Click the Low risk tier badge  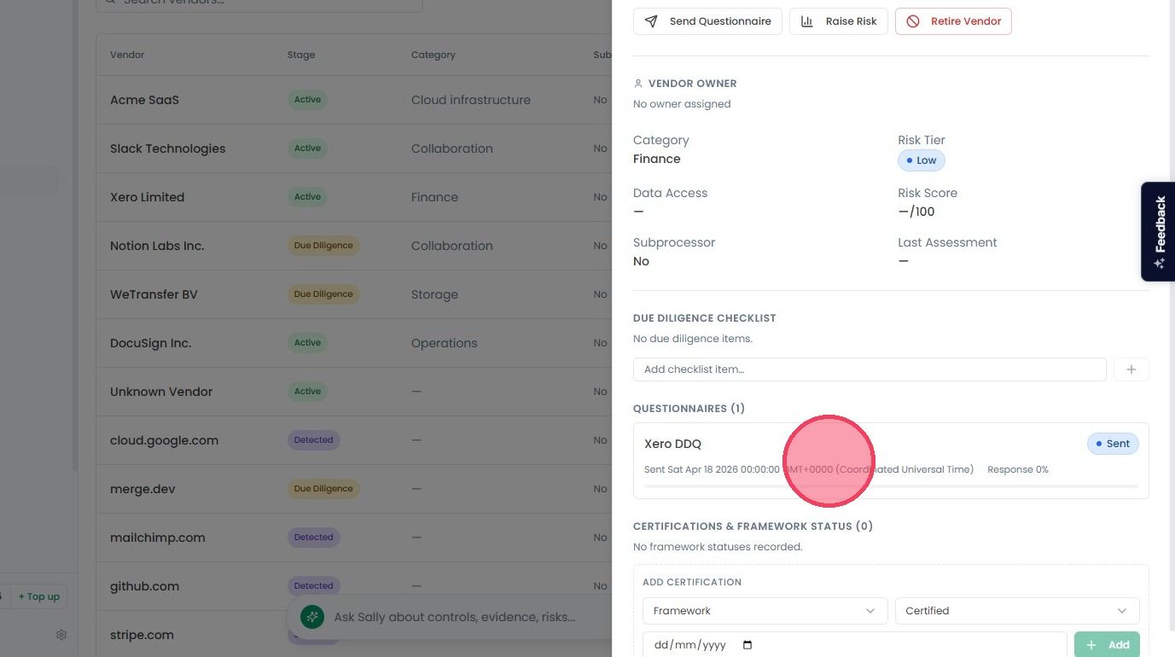tap(922, 160)
